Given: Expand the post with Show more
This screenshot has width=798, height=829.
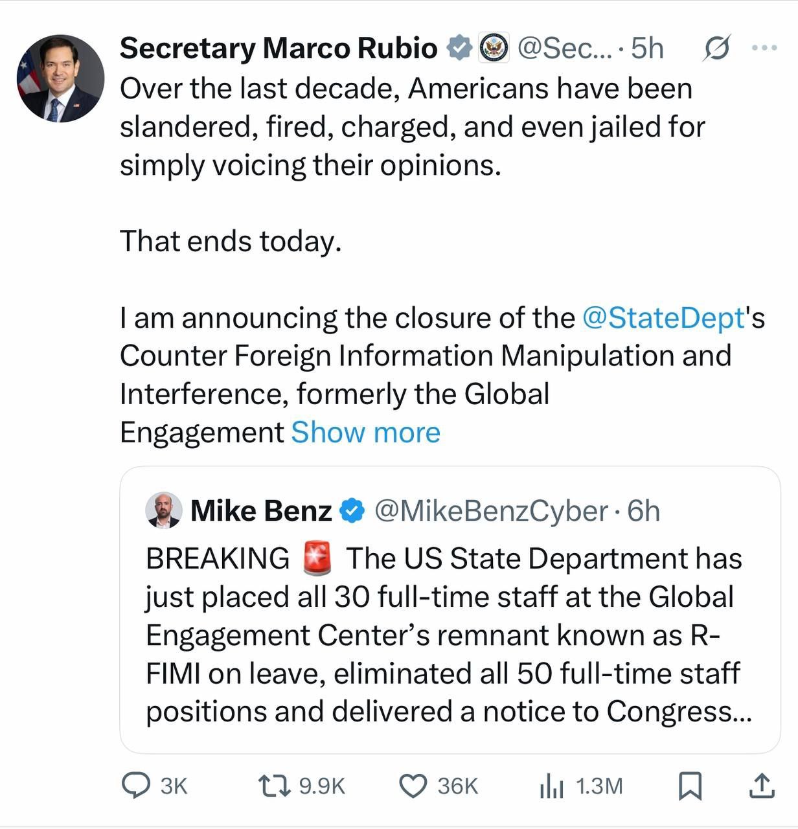Looking at the screenshot, I should (x=365, y=433).
